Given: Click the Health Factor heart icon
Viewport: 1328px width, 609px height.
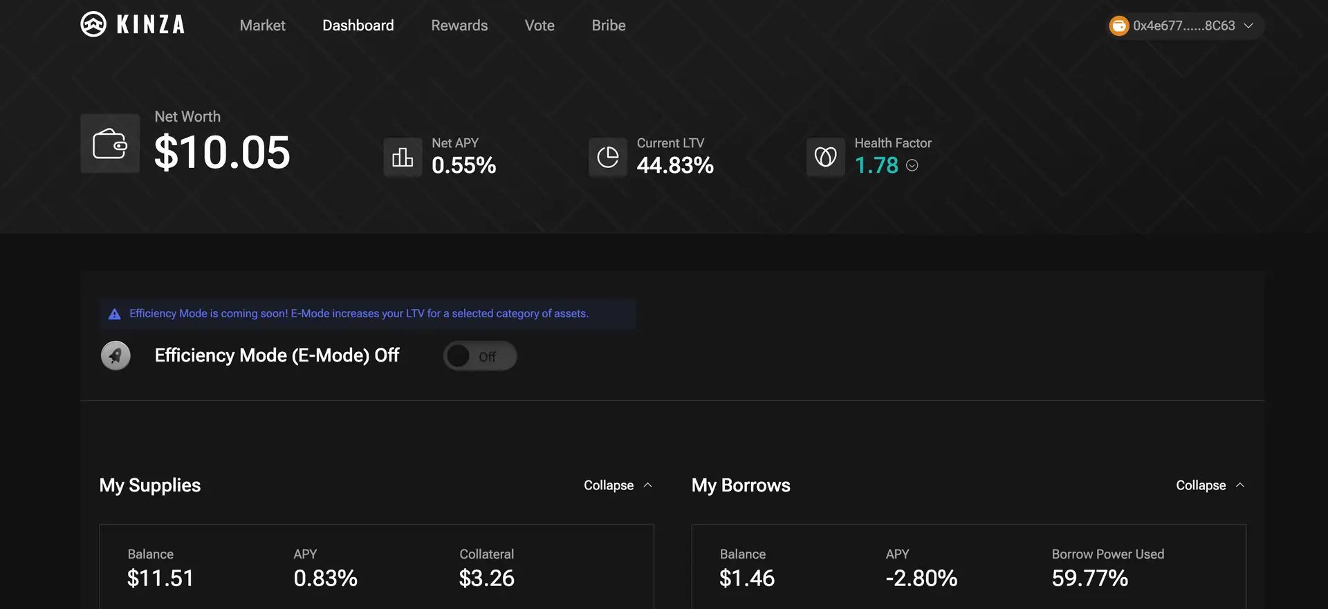Looking at the screenshot, I should (825, 158).
